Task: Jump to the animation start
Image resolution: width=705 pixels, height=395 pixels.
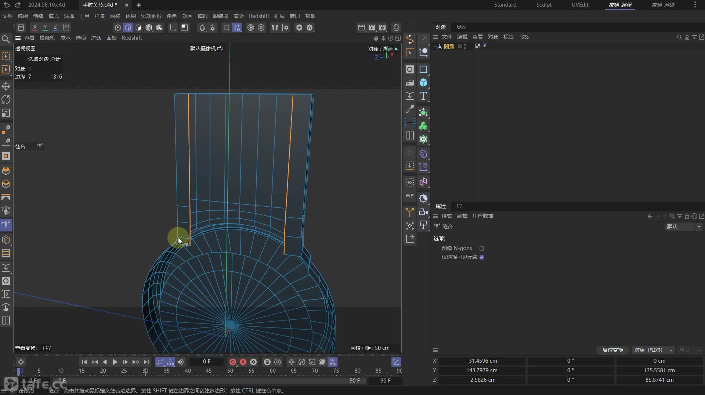Action: 84,362
